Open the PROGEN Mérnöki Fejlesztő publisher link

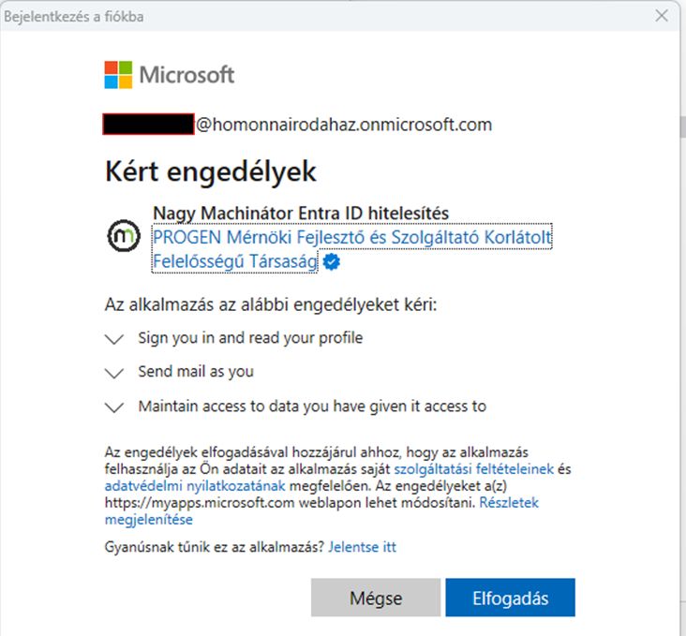coord(351,240)
